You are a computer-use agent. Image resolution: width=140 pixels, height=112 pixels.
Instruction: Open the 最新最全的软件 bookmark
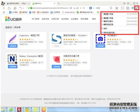[x=85, y=12]
